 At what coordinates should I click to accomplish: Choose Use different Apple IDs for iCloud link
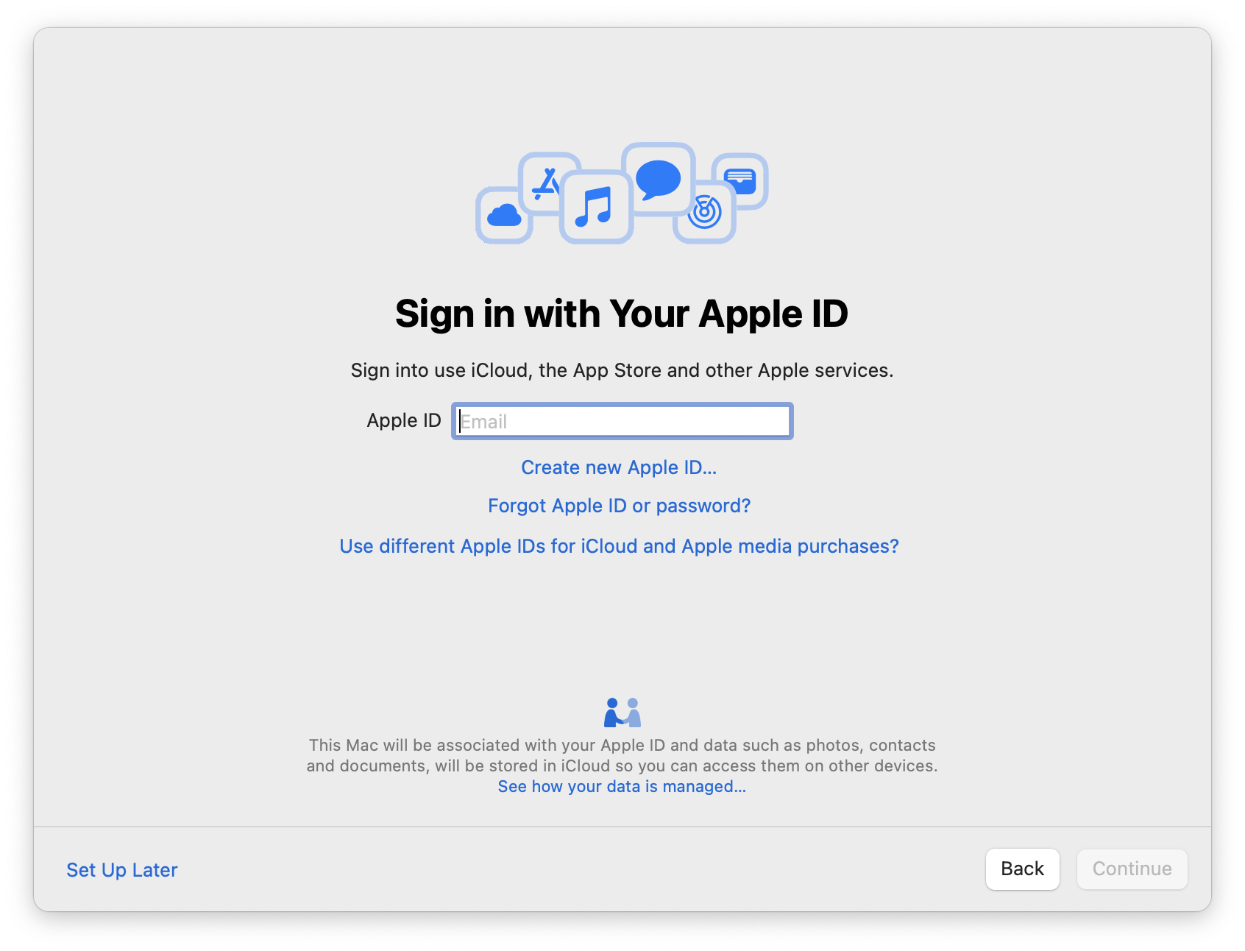619,546
